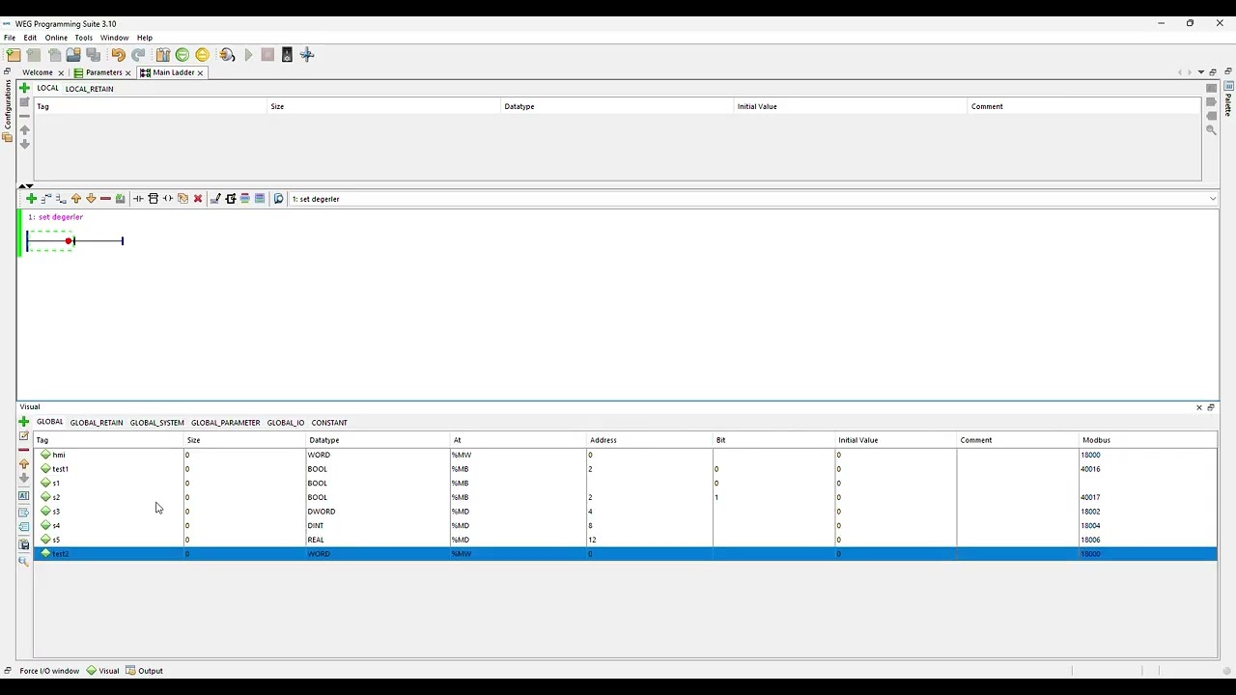Switch to the Parameters tab
This screenshot has height=695, width=1236.
[x=103, y=72]
